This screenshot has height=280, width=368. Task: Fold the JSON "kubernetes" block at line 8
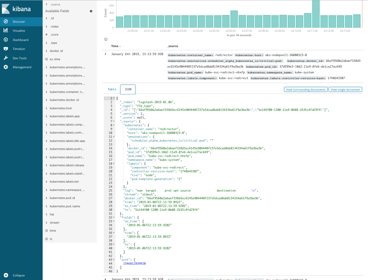coord(114,125)
